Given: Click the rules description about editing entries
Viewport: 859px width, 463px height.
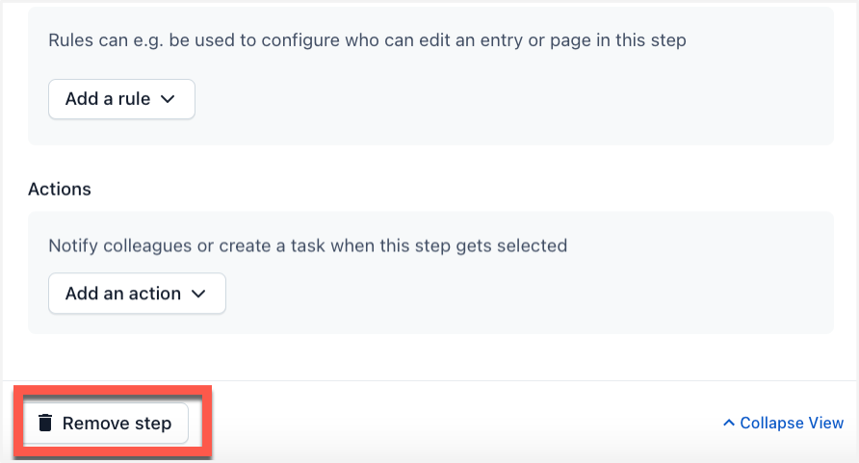Looking at the screenshot, I should pyautogui.click(x=367, y=40).
